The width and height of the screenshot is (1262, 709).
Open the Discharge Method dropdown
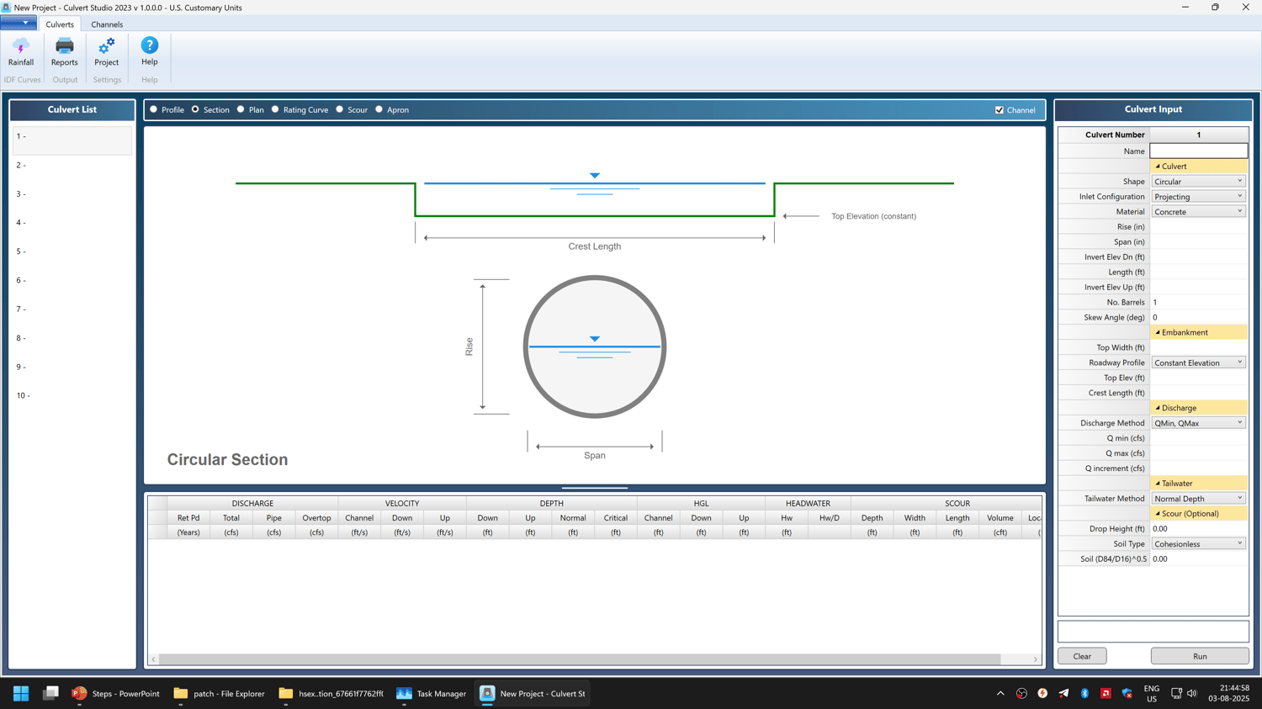coord(1199,423)
